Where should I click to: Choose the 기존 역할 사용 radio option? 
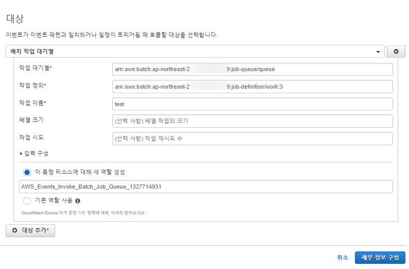click(27, 201)
